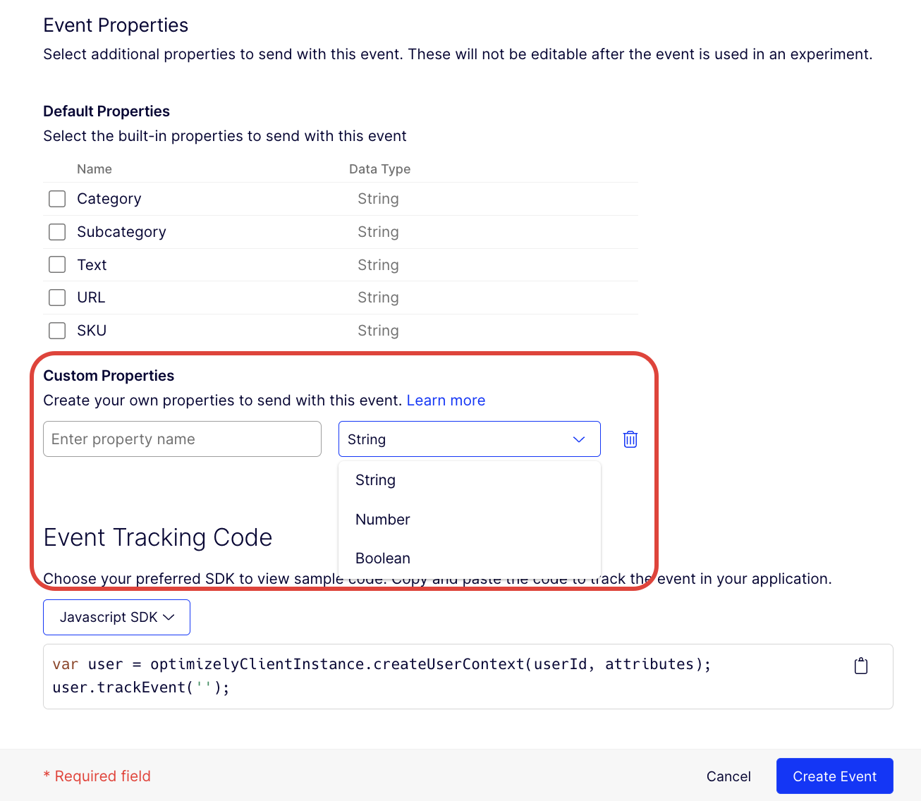This screenshot has height=801, width=921.
Task: Select String from the dropdown options
Action: click(x=375, y=480)
